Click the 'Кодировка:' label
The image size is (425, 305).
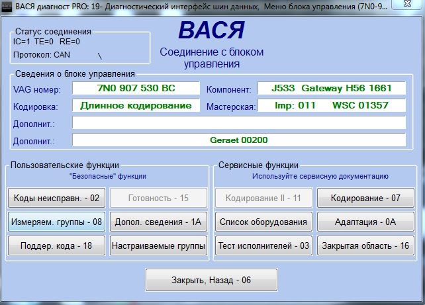pyautogui.click(x=36, y=107)
